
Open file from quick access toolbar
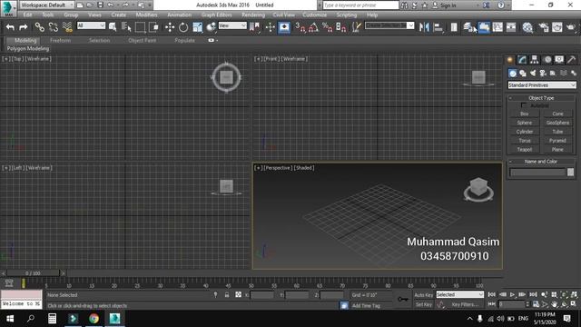pyautogui.click(x=90, y=5)
